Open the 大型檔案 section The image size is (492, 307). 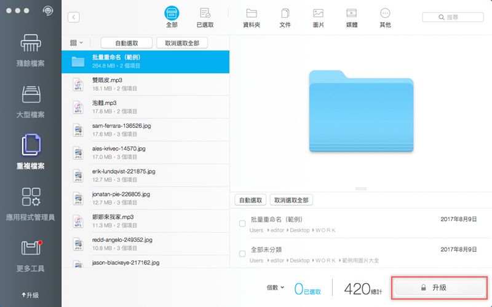pos(30,102)
